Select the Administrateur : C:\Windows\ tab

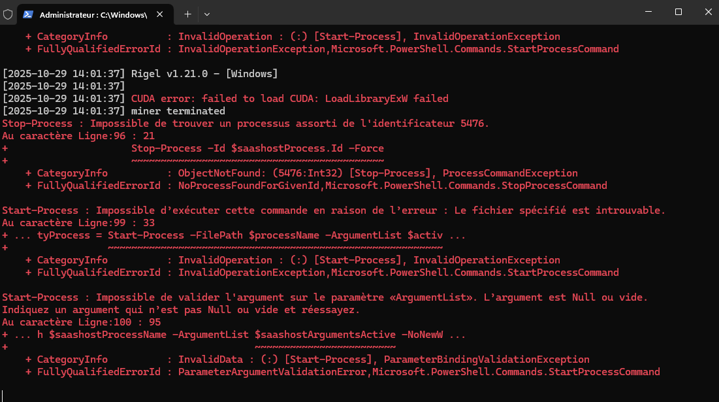(x=93, y=14)
